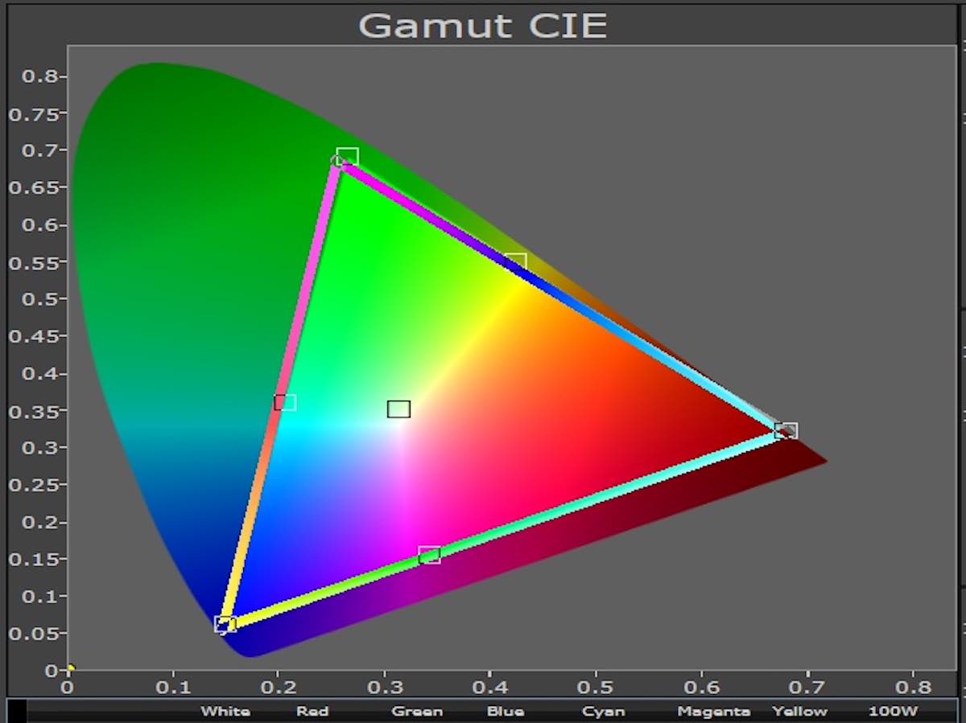Click the cyan secondary target square on left edge
966x723 pixels.
285,402
